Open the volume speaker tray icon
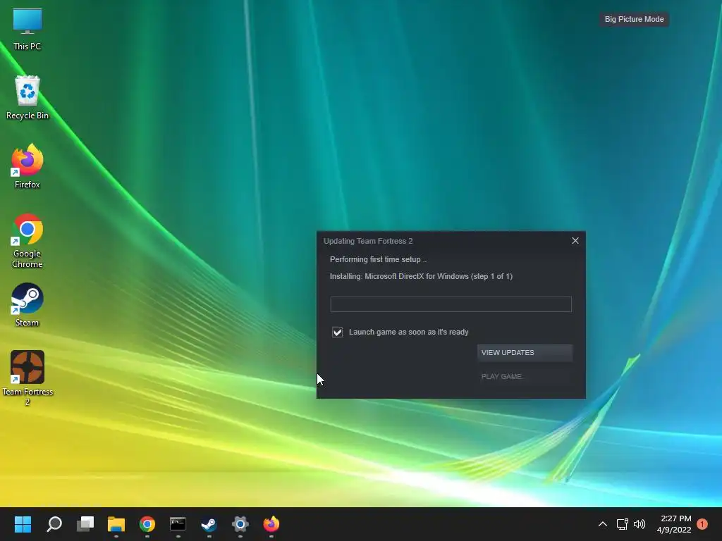 pyautogui.click(x=640, y=524)
